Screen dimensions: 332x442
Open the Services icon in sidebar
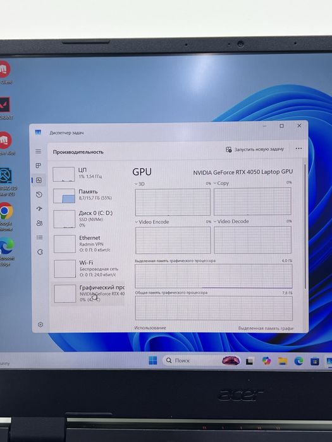pyautogui.click(x=40, y=252)
